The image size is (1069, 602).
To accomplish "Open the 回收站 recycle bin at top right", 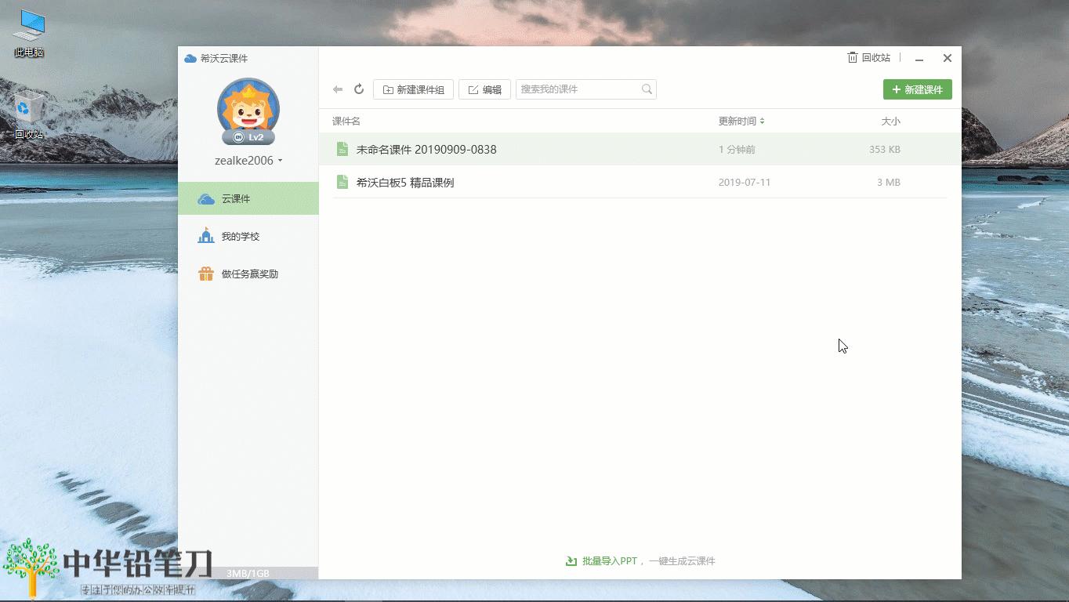I will 869,57.
